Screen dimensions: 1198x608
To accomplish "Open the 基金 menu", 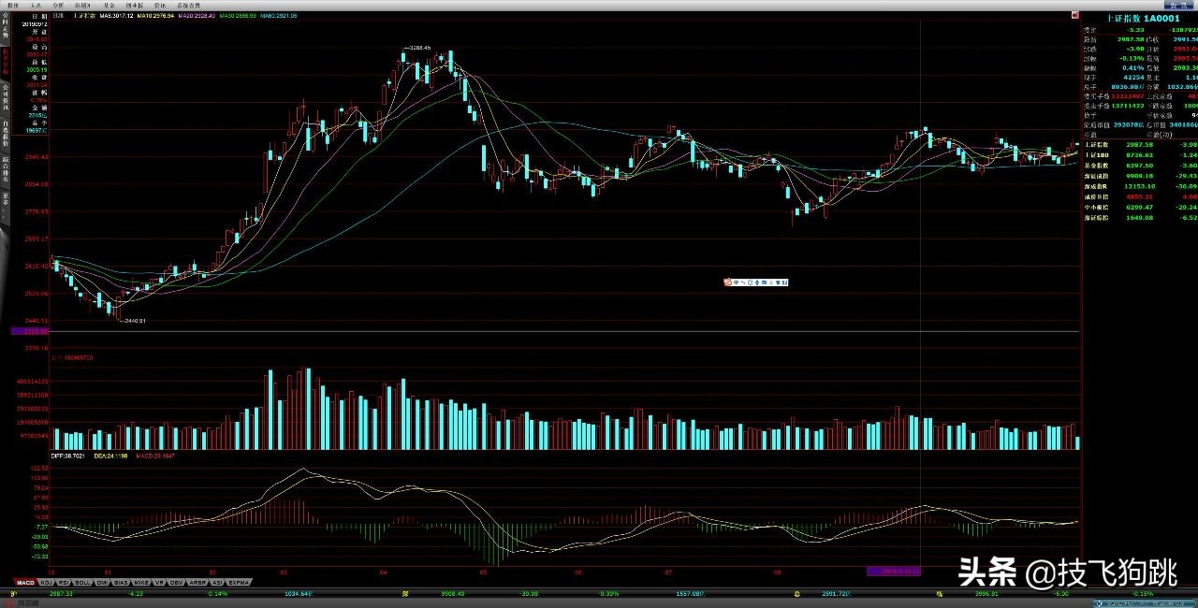I will [x=110, y=5].
